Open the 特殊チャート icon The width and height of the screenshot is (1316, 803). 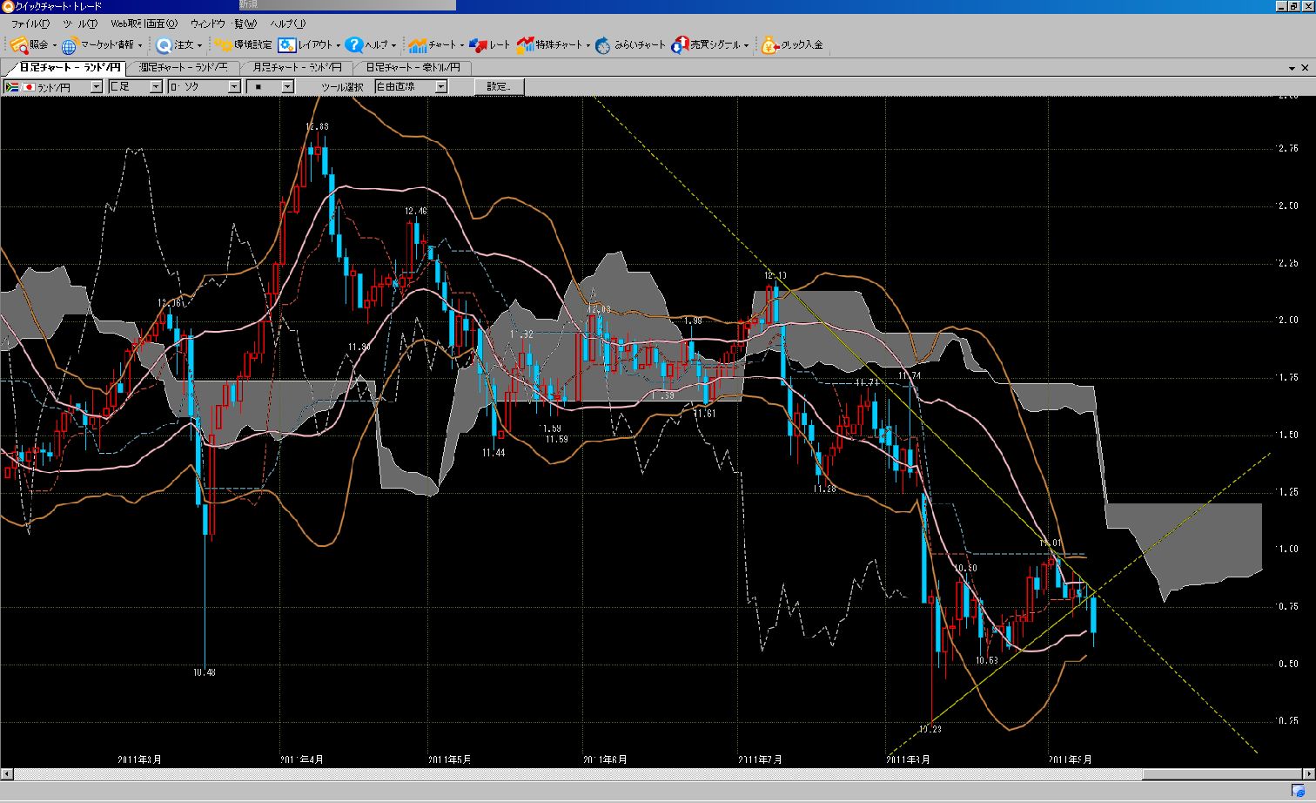tap(525, 45)
